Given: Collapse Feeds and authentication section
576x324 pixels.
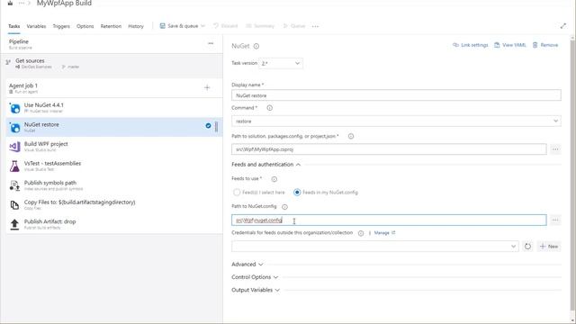Looking at the screenshot, I should pyautogui.click(x=266, y=164).
